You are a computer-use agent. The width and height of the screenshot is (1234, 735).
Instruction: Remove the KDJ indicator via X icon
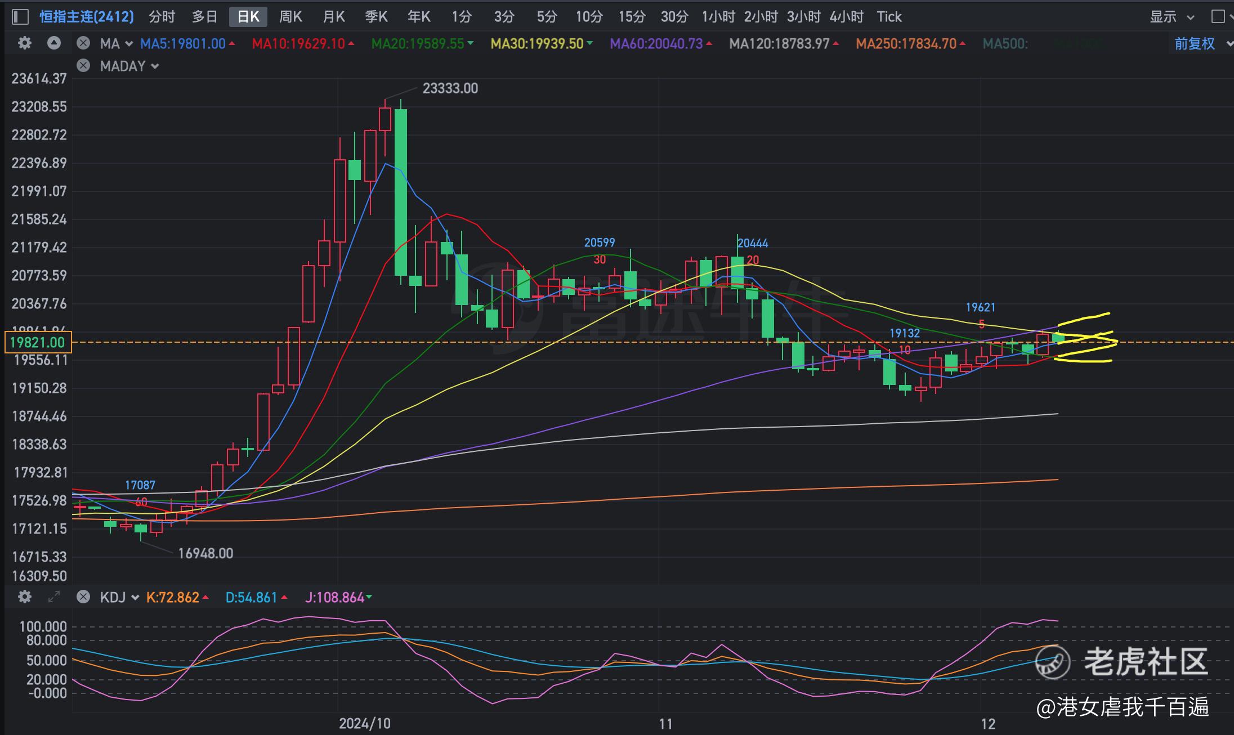83,597
